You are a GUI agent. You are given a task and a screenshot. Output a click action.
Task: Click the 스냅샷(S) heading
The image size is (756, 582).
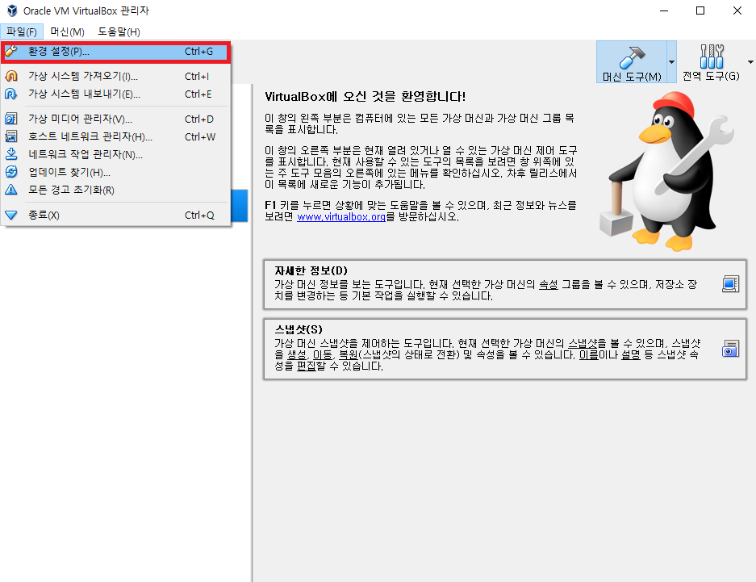(299, 329)
